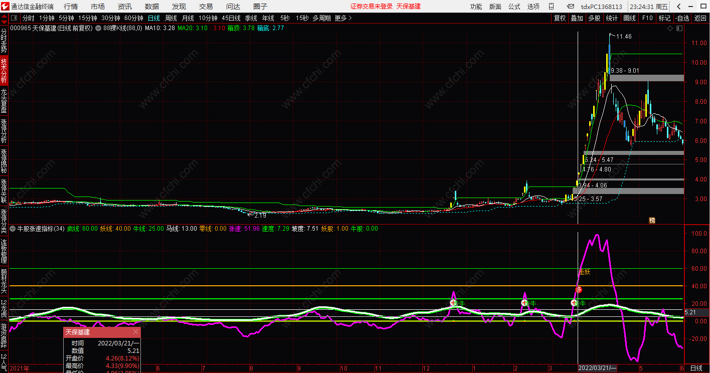Open the 公式 menu

tap(514, 7)
